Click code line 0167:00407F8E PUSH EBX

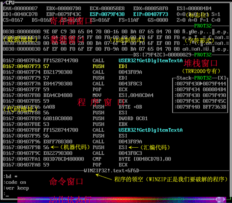point(65,124)
